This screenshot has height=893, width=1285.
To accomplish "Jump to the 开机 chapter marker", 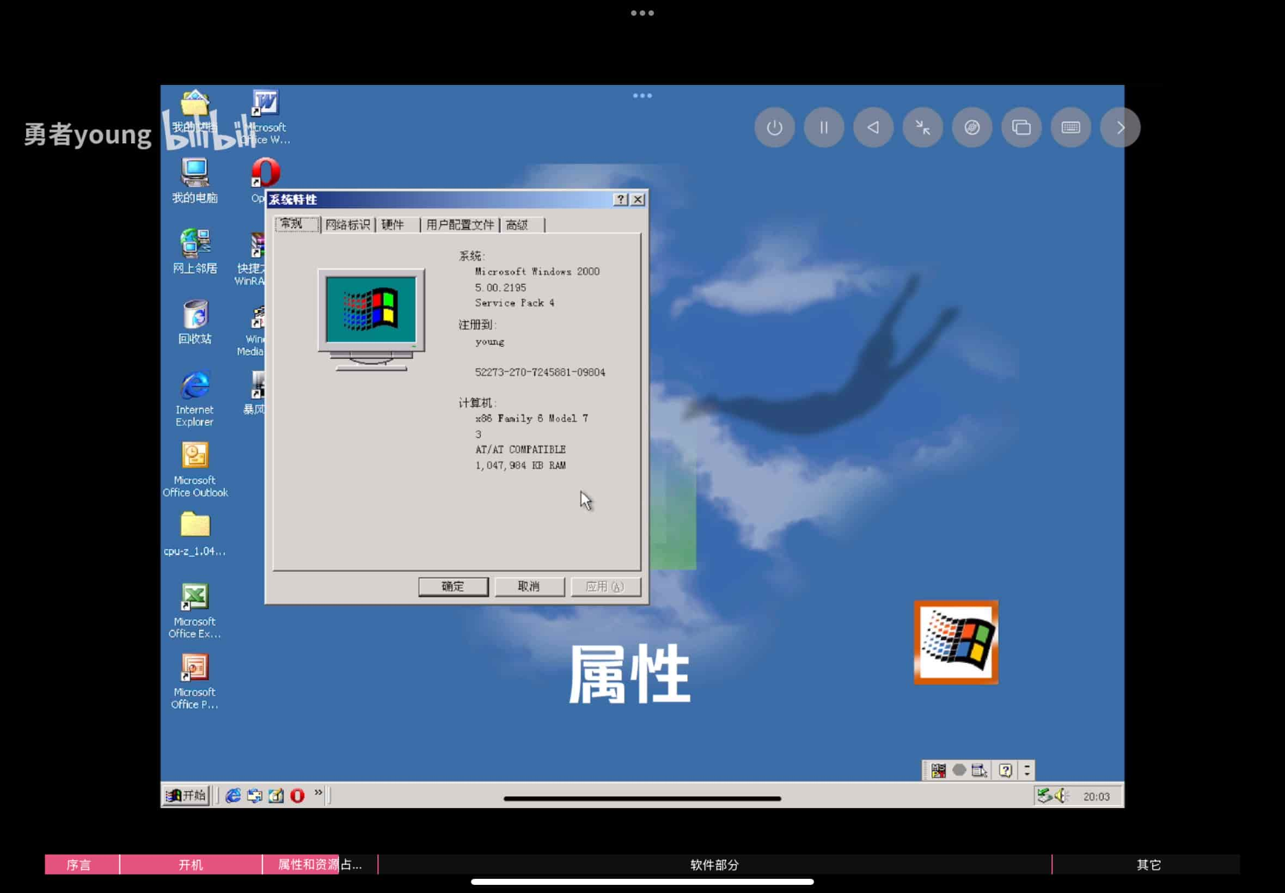I will tap(191, 865).
